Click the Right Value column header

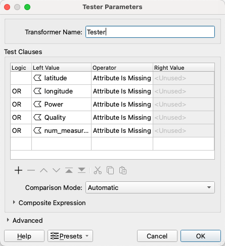tap(184, 68)
